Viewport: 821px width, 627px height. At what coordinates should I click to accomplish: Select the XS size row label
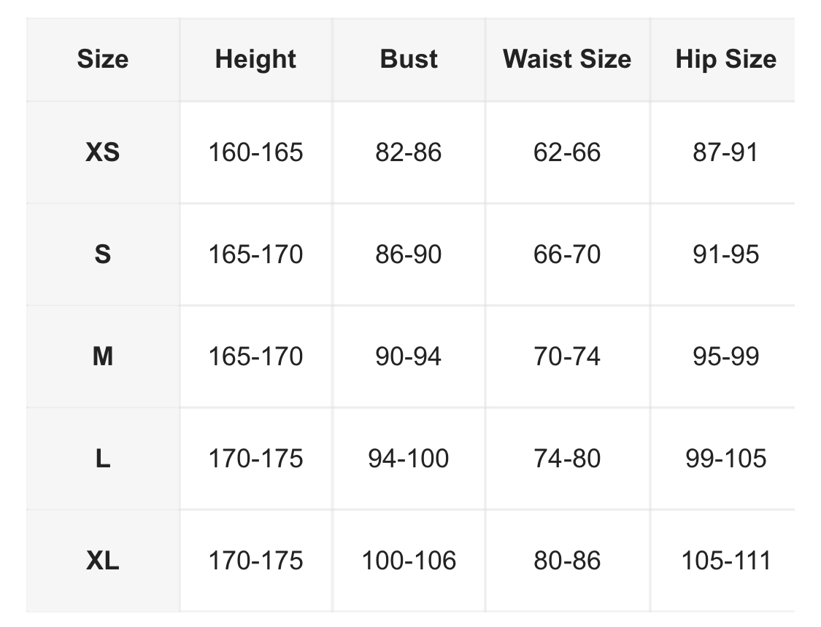coord(102,152)
